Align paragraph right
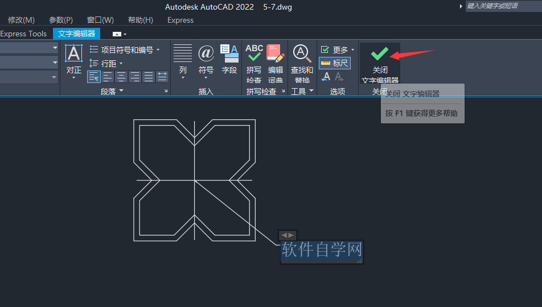 (x=135, y=77)
